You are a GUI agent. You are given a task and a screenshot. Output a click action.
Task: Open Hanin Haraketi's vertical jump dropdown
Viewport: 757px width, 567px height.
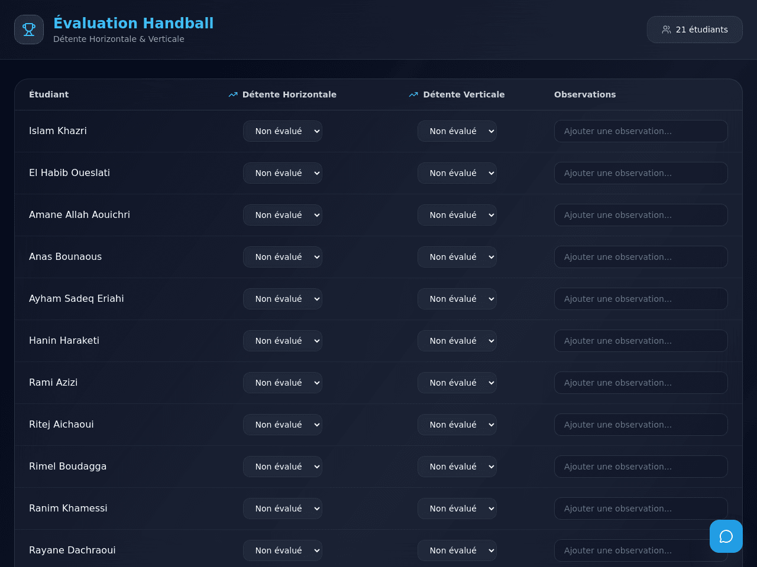(x=457, y=341)
